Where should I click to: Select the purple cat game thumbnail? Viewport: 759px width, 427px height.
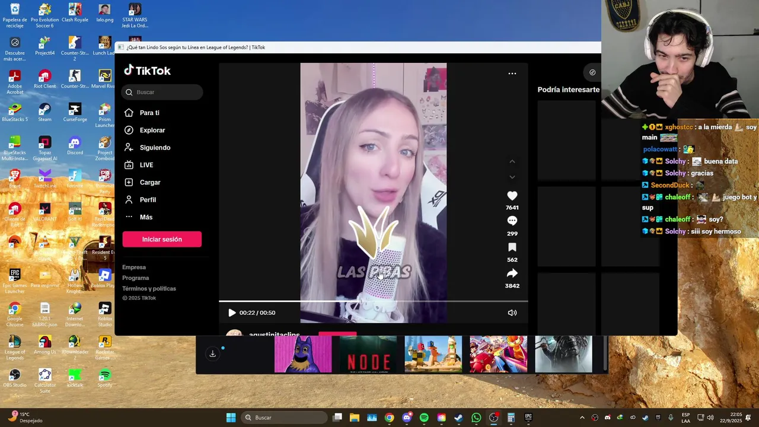303,355
